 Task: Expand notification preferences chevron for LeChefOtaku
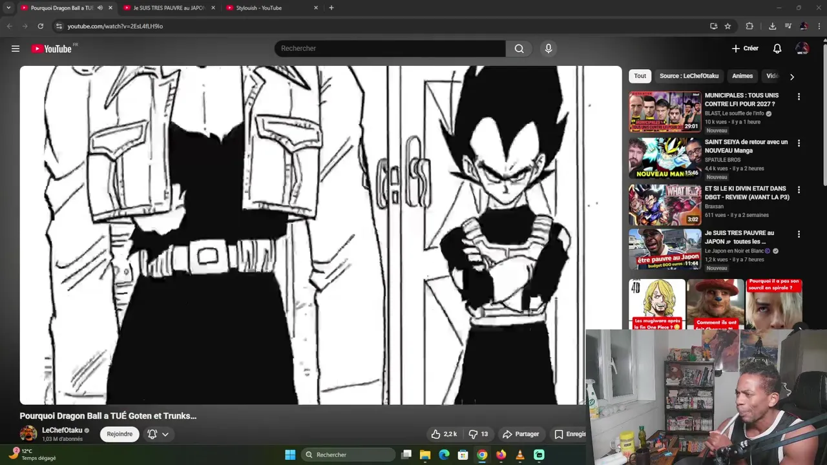coord(165,434)
